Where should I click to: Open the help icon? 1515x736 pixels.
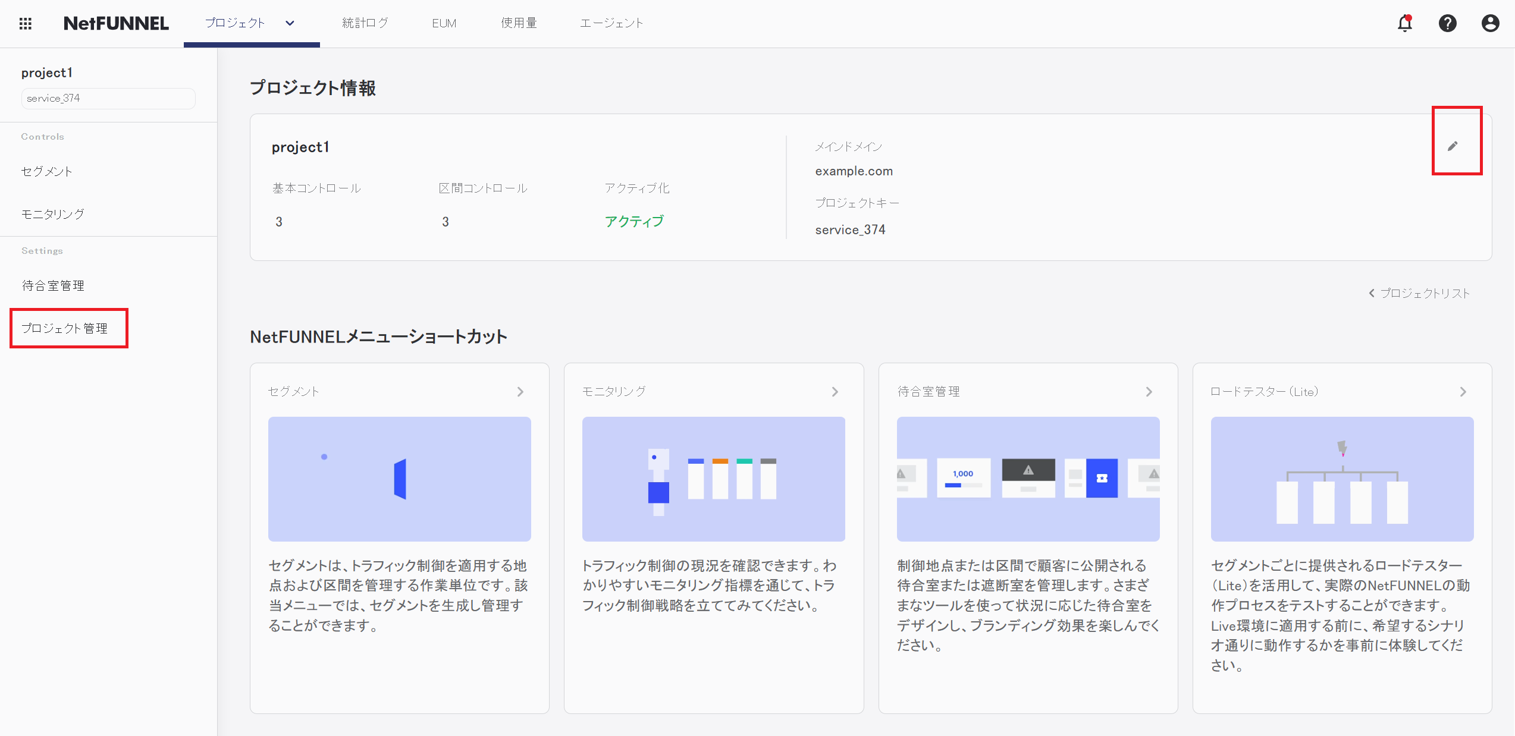(x=1448, y=23)
